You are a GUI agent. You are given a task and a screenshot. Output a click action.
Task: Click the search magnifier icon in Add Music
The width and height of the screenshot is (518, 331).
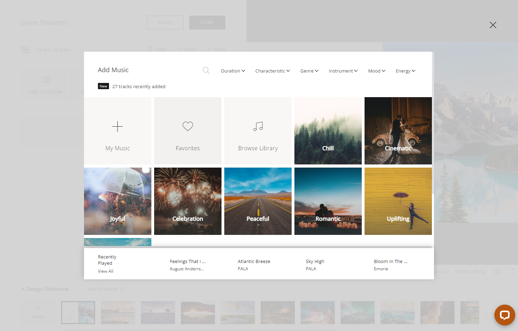206,70
